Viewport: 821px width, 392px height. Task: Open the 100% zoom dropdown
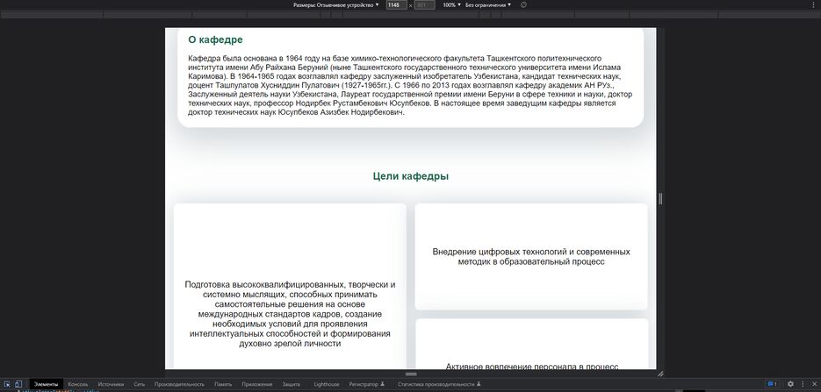click(x=451, y=5)
